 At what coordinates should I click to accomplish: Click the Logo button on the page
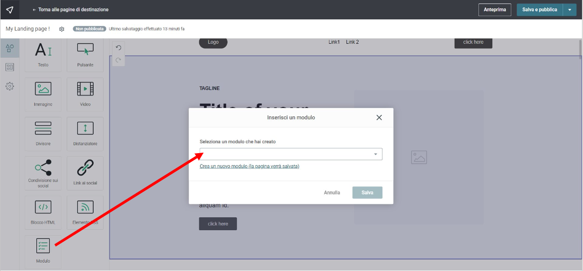click(x=213, y=42)
